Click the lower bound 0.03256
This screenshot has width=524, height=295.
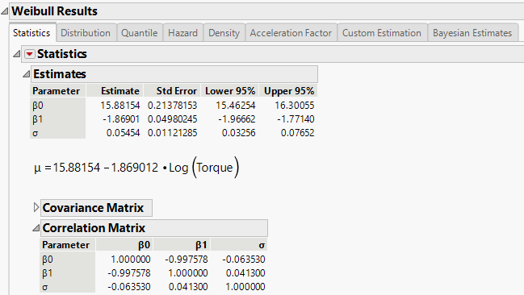(239, 133)
